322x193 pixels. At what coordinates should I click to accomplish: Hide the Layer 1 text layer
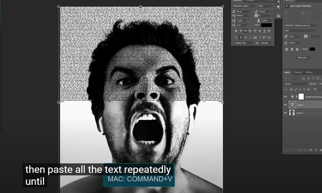click(x=285, y=105)
